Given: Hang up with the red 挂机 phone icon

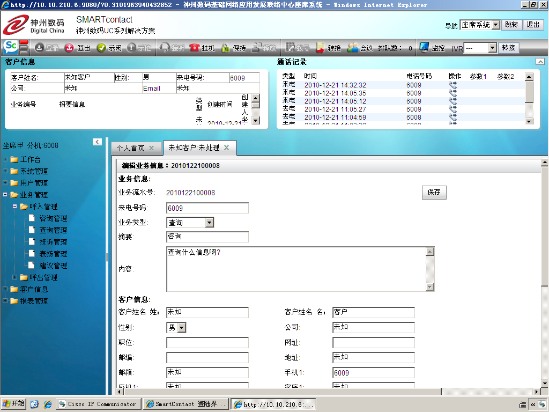Looking at the screenshot, I should [x=194, y=48].
